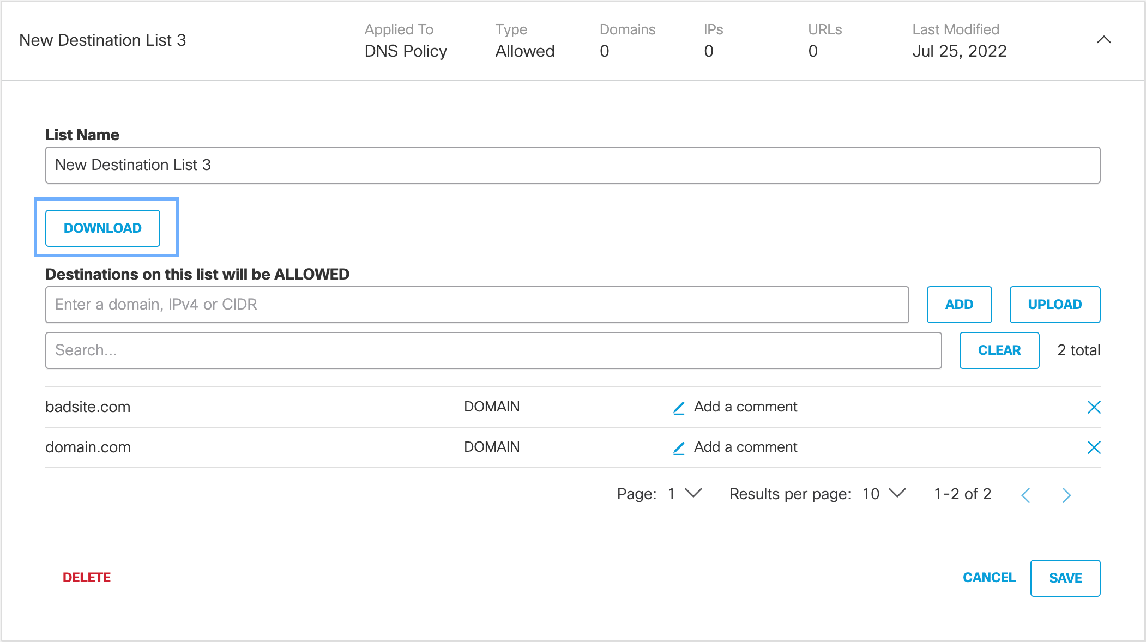
Task: Click the CANCEL link
Action: pos(989,578)
